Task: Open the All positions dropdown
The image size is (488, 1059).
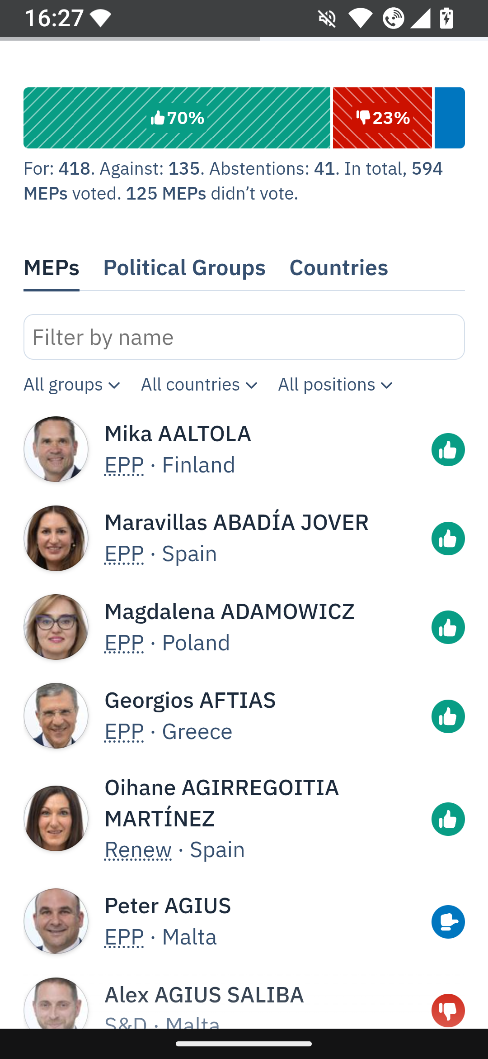Action: pos(335,385)
